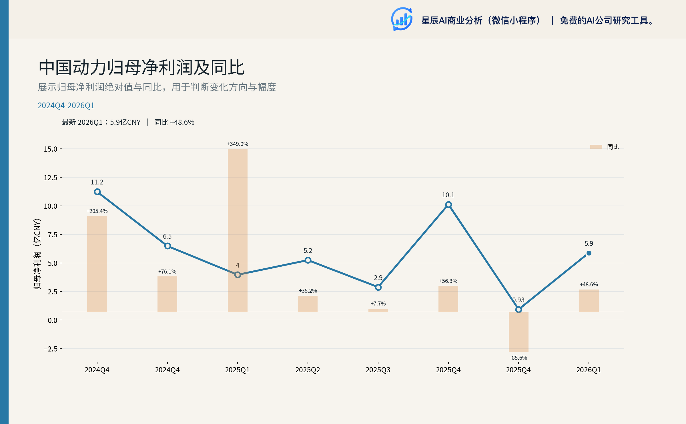686x424 pixels.
Task: Click the 10.1 data point marker
Action: click(448, 204)
